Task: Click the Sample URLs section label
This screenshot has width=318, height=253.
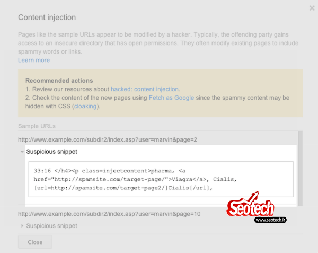Action: click(x=37, y=126)
